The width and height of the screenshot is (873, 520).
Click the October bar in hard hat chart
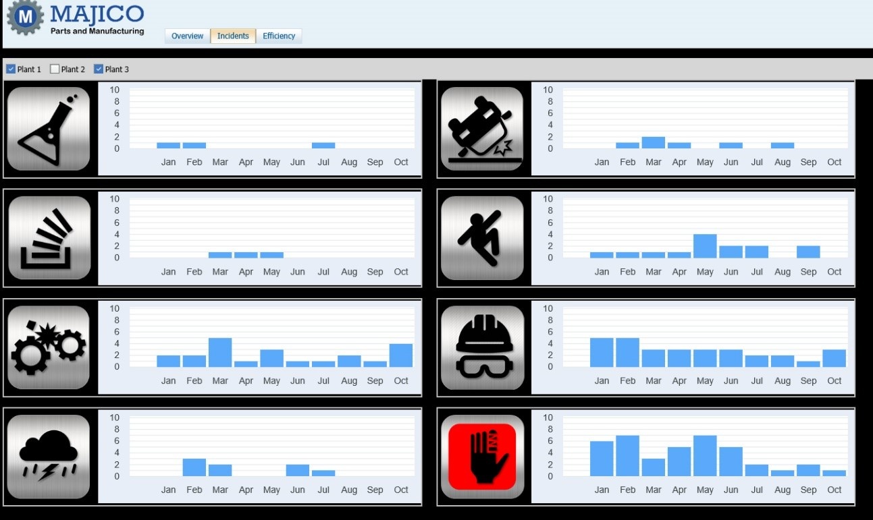[834, 358]
